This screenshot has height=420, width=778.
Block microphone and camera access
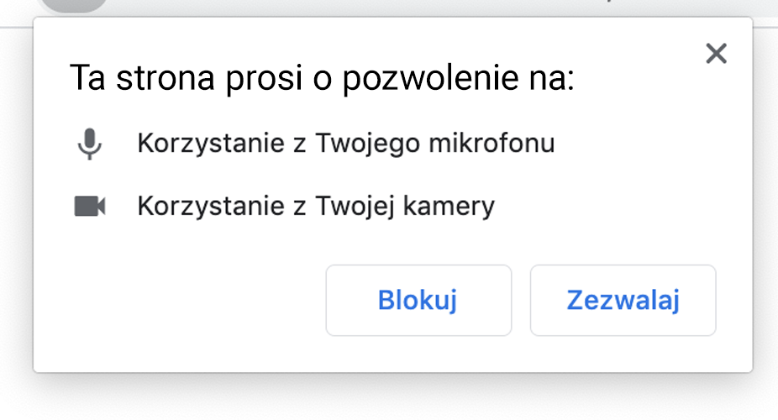point(418,301)
